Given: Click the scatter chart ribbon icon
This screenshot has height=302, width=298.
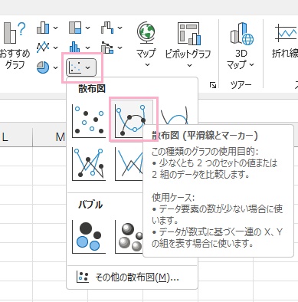Looking at the screenshot, I should click(75, 67).
